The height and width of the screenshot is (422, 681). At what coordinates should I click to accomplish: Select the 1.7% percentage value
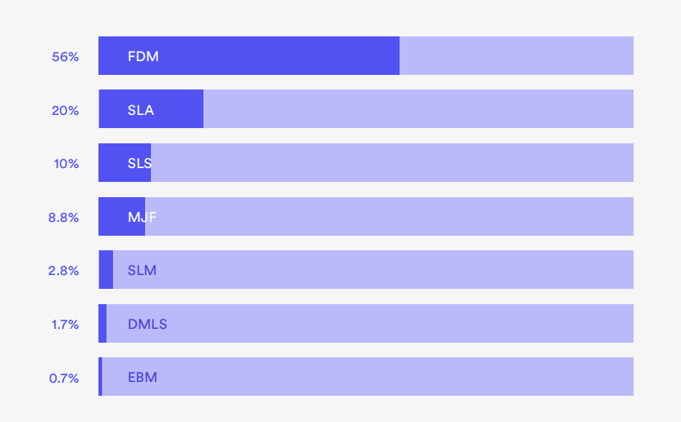tap(65, 324)
